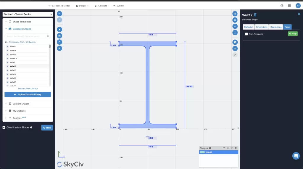Open the Section 1 - Tapered Section dropdown
The height and width of the screenshot is (169, 303).
(28, 14)
